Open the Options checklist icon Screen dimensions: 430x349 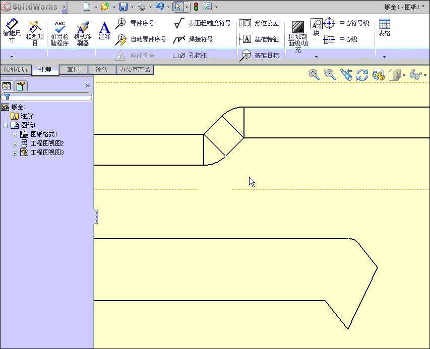(208, 7)
